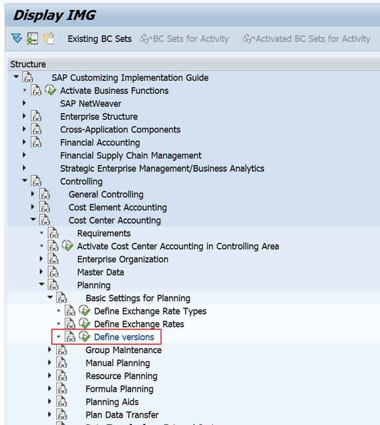Image resolution: width=380 pixels, height=425 pixels.
Task: Open documentation icon for Cost Center Accounting
Action: 45,220
